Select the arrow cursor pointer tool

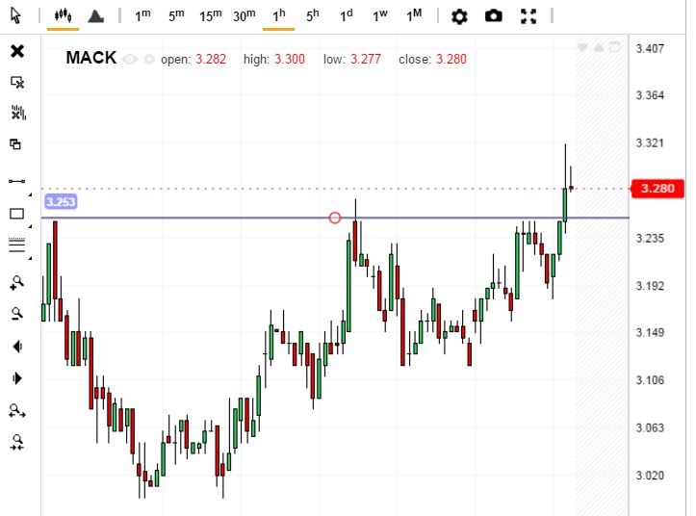(16, 16)
